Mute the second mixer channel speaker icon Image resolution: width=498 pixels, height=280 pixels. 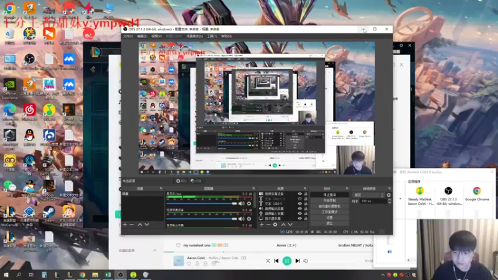pyautogui.click(x=242, y=219)
